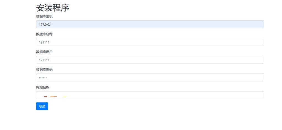Screen dimensions: 282x130
Task: Focus the 数据库主机 input field
Action: pyautogui.click(x=150, y=24)
